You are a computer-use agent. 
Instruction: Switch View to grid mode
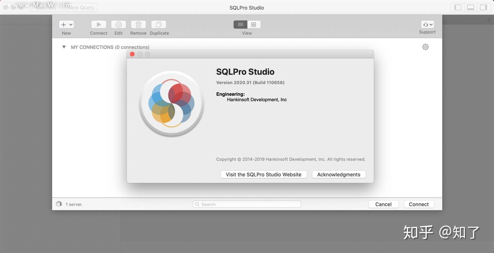pyautogui.click(x=254, y=24)
